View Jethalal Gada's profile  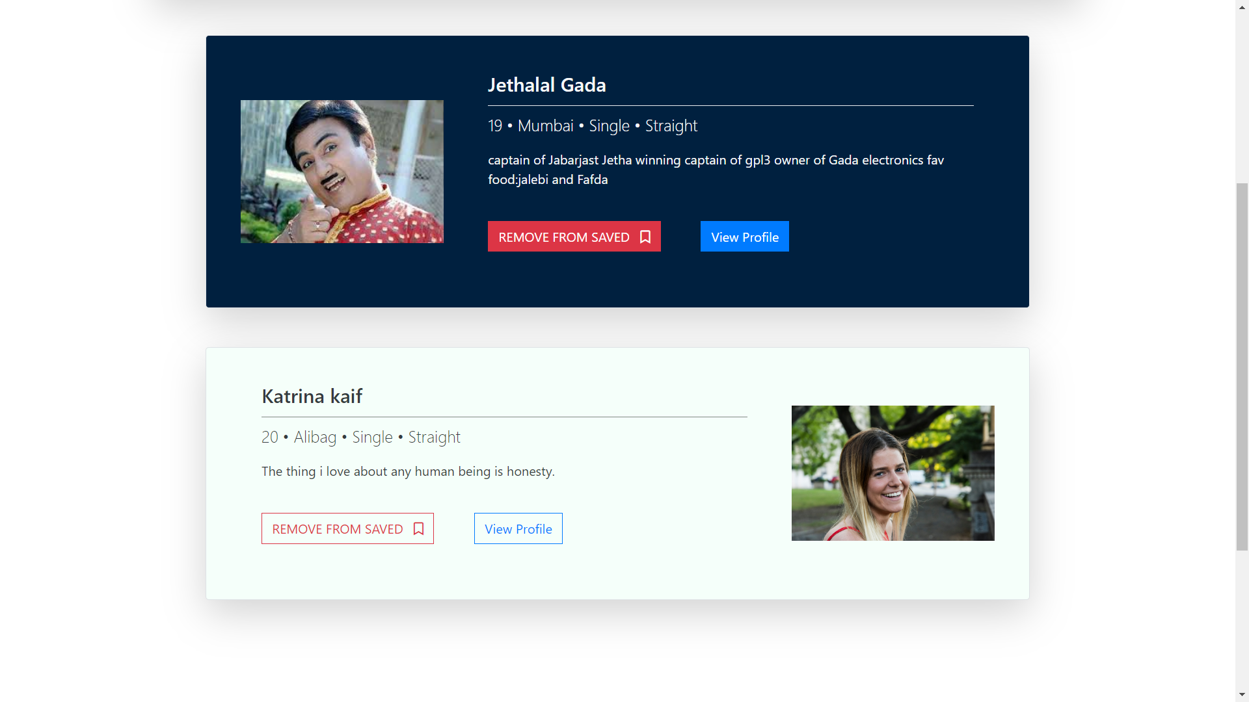pos(744,237)
